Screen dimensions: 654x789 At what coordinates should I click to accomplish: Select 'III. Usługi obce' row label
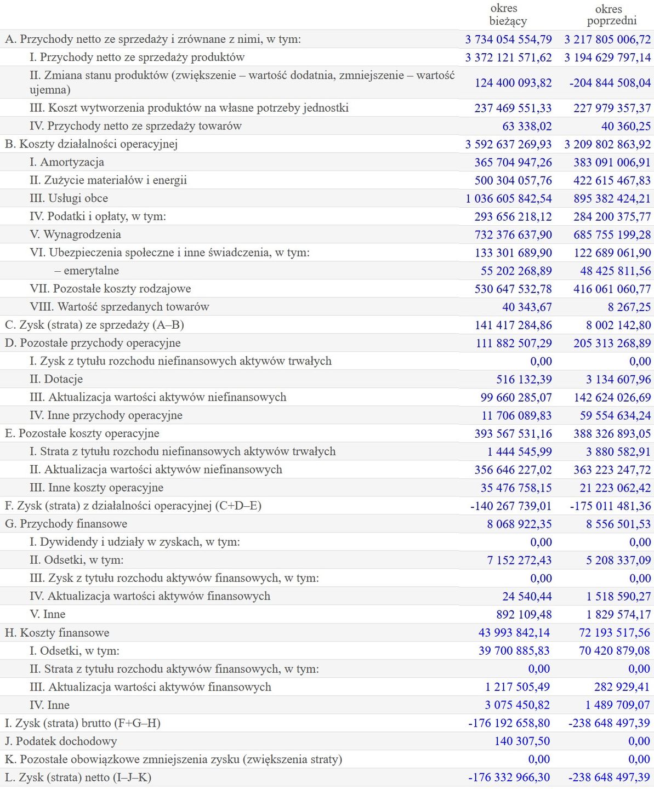click(x=69, y=198)
